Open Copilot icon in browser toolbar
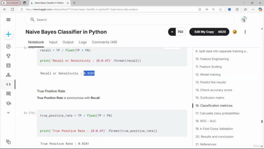This screenshot has height=149, width=264. point(260,10)
